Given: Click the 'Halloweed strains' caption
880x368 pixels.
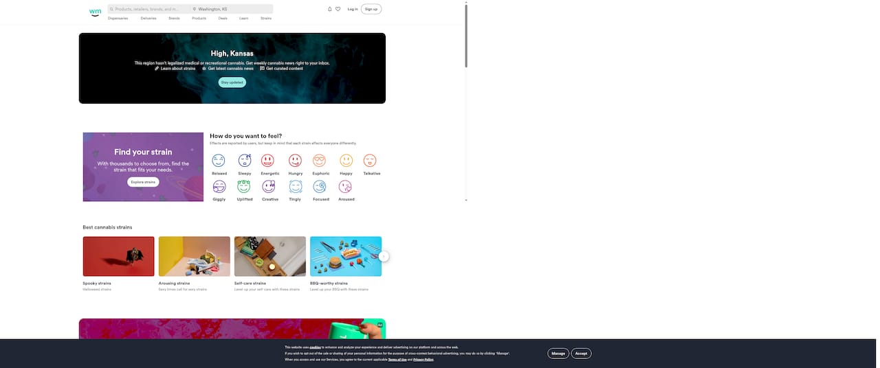Looking at the screenshot, I should [x=97, y=290].
